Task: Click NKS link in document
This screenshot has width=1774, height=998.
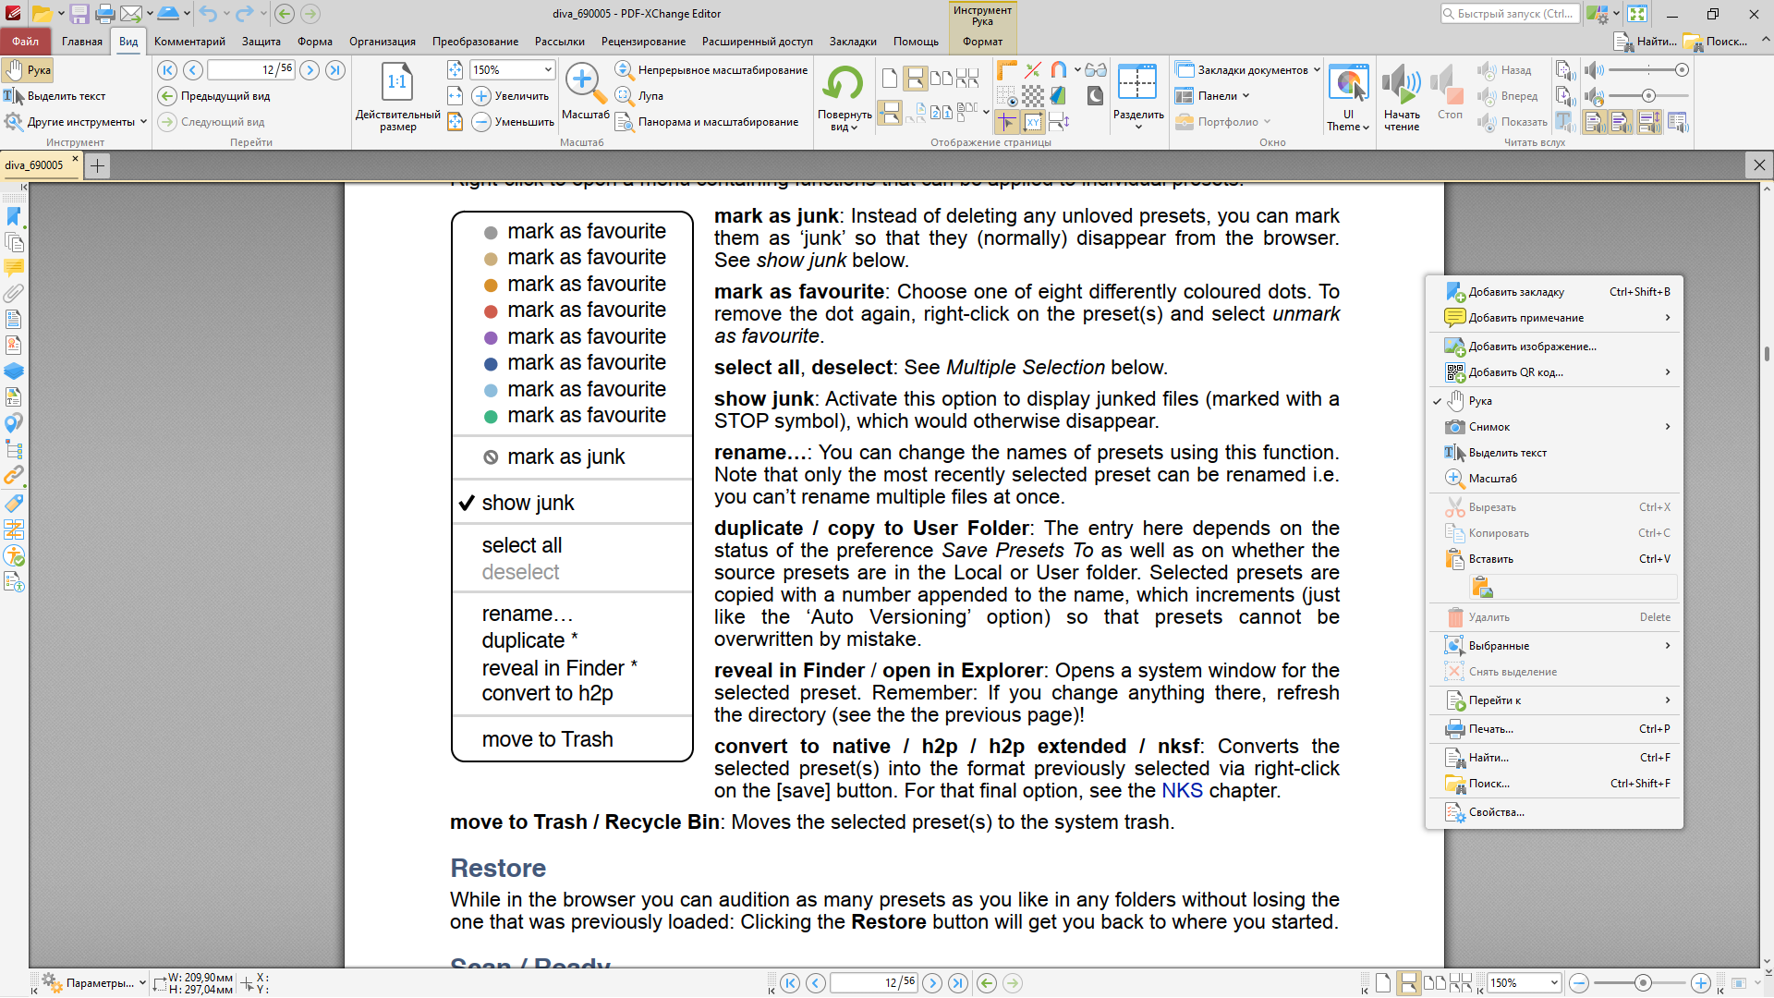Action: 1182,791
